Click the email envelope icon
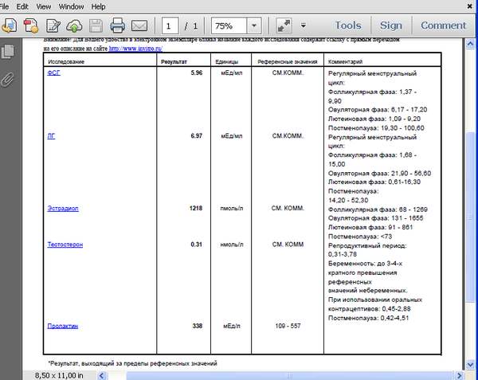The image size is (478, 380). tap(139, 25)
